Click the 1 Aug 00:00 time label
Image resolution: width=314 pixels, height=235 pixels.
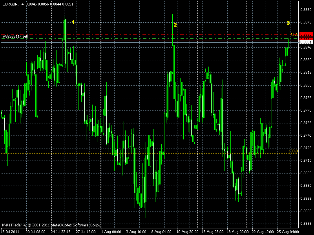111,232
